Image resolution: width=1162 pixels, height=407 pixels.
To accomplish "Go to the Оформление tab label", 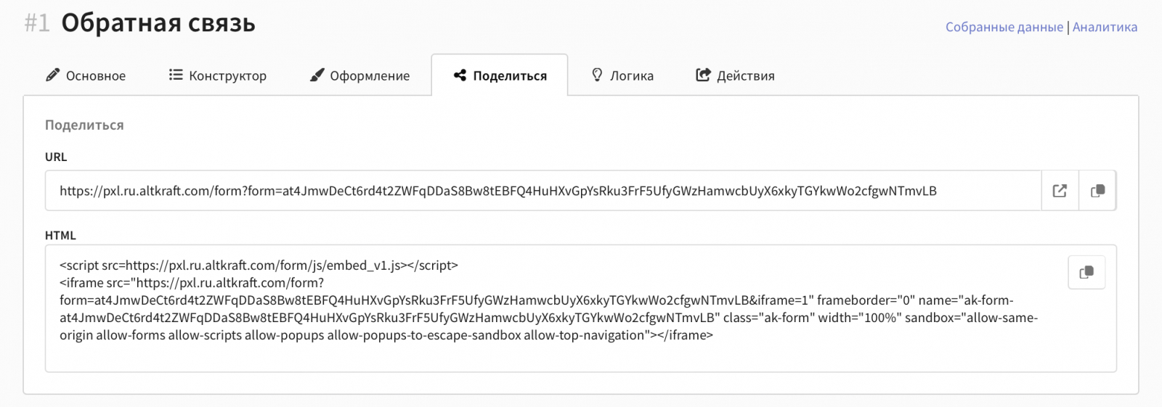I will [x=370, y=75].
